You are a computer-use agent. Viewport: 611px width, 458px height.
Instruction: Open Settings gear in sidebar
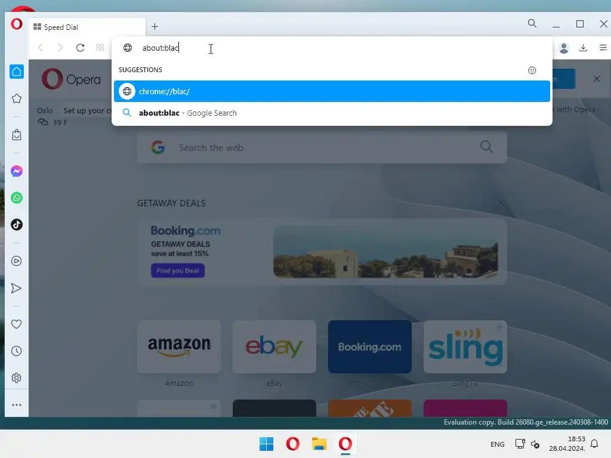[16, 377]
